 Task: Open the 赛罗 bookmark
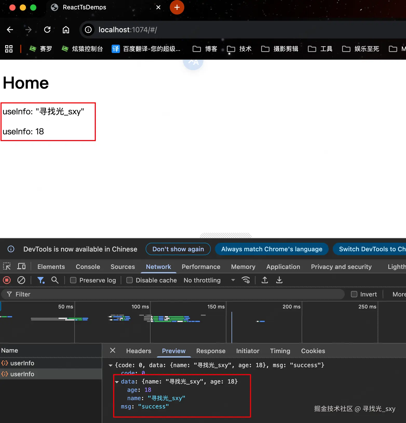40,49
